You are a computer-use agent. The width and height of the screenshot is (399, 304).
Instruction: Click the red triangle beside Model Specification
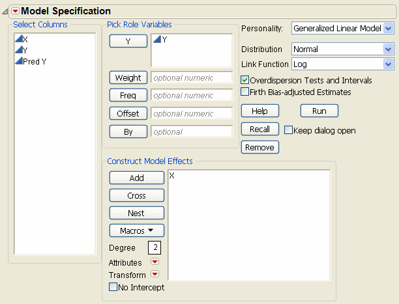click(x=15, y=11)
